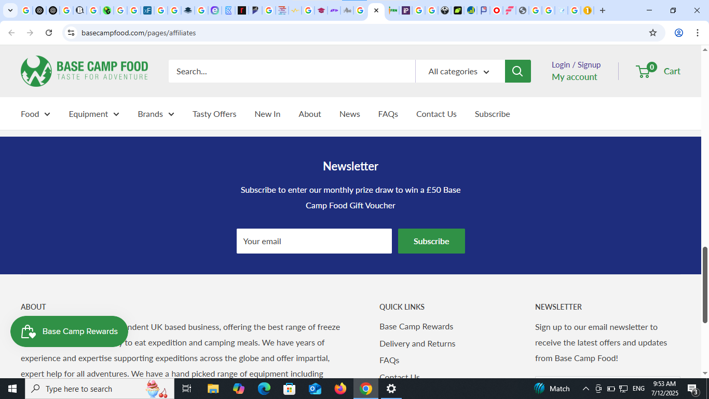Expand the Equipment menu

pos(94,114)
